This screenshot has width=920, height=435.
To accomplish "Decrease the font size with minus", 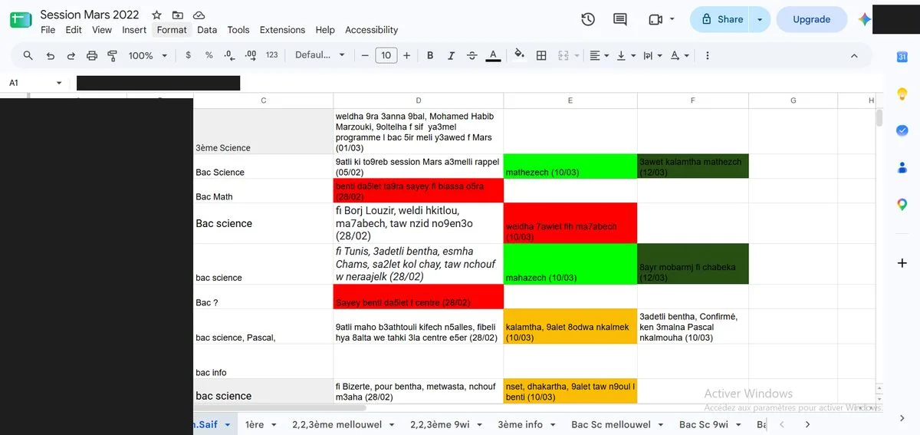I will 365,55.
